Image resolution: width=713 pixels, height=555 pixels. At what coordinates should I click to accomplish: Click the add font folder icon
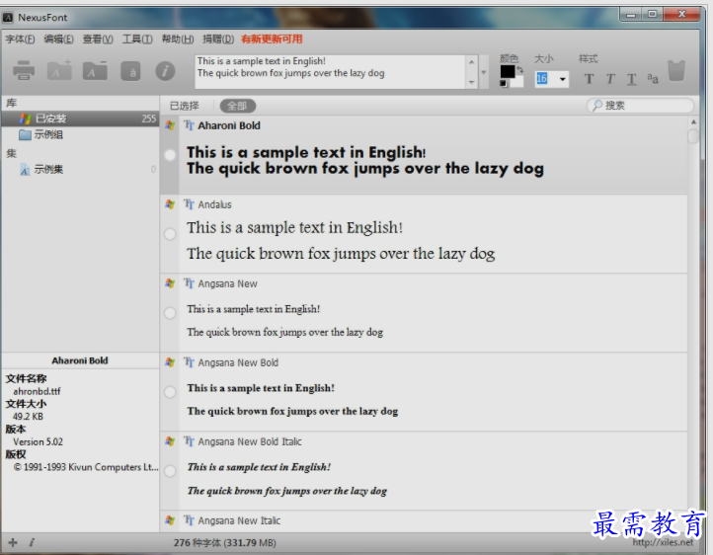click(x=59, y=70)
